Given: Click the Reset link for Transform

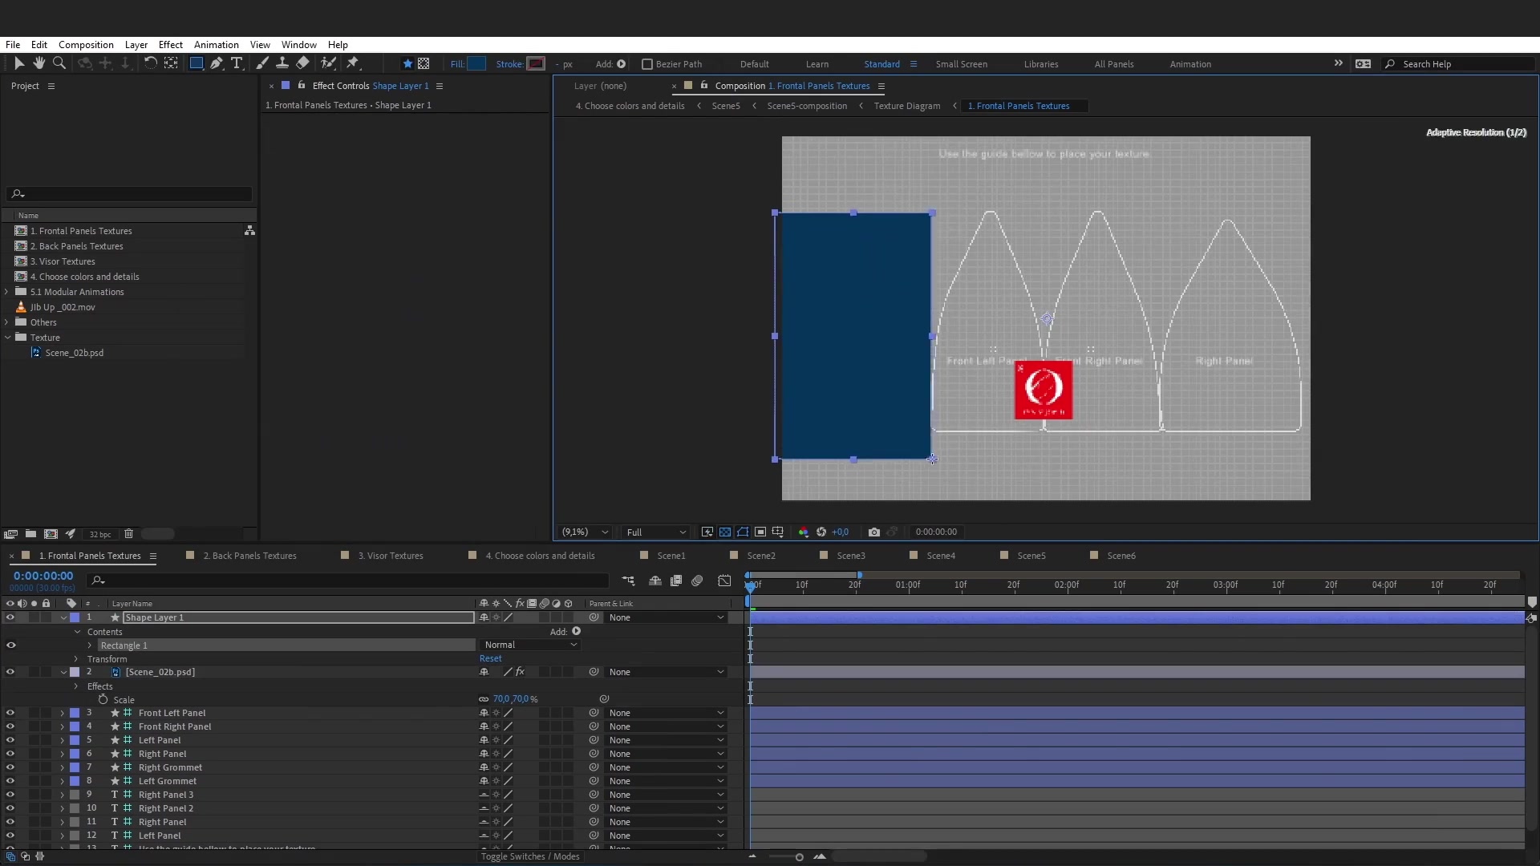Looking at the screenshot, I should 490,658.
